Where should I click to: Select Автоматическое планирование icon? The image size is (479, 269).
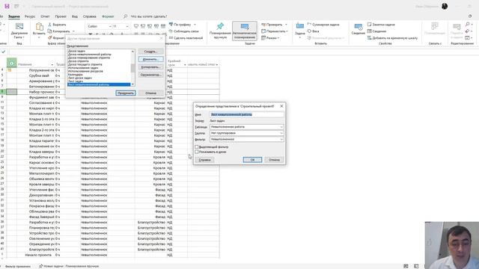point(245,27)
